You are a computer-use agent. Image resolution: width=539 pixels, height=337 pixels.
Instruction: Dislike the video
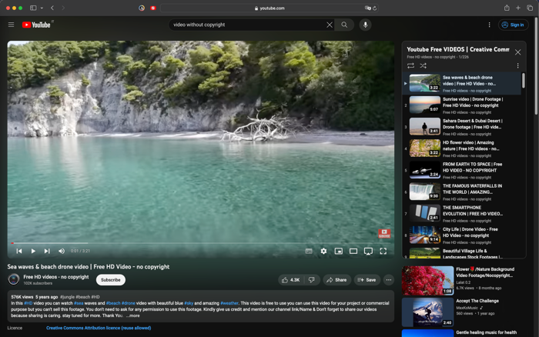point(312,280)
